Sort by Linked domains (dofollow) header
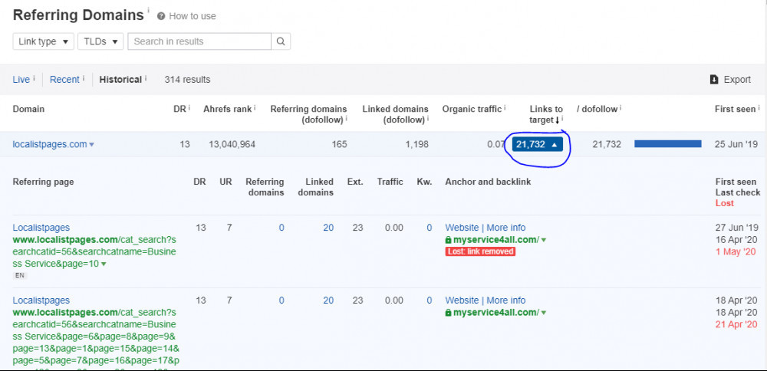The height and width of the screenshot is (371, 767). [x=395, y=114]
